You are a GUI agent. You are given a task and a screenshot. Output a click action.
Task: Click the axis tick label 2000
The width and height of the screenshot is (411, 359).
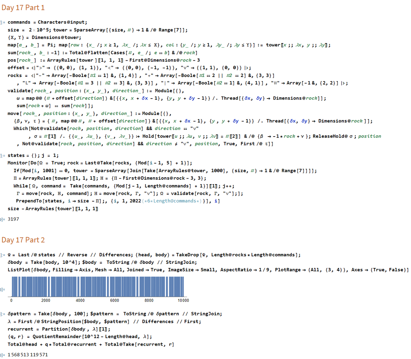46,300
